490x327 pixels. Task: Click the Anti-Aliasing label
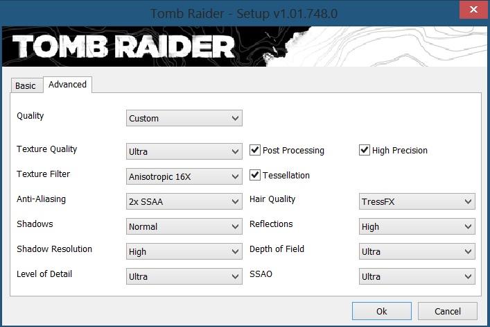[x=42, y=199]
